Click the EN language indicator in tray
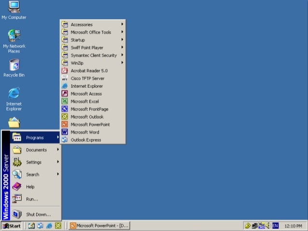The width and height of the screenshot is (308, 231). [276, 225]
